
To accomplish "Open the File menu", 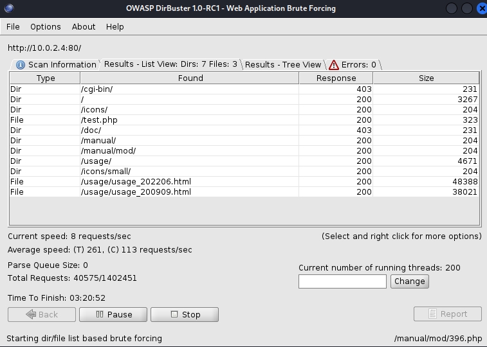I will tap(13, 27).
